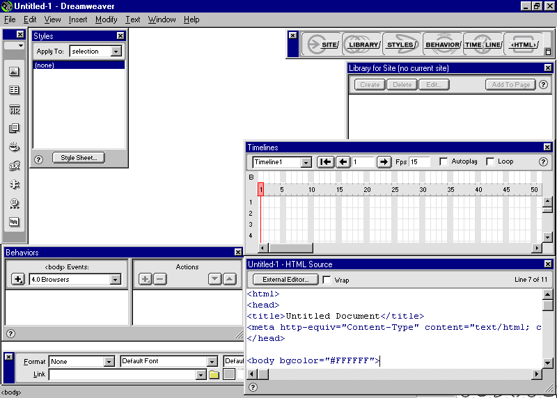The height and width of the screenshot is (398, 557).
Task: Rewind timeline to first frame
Action: pos(325,162)
